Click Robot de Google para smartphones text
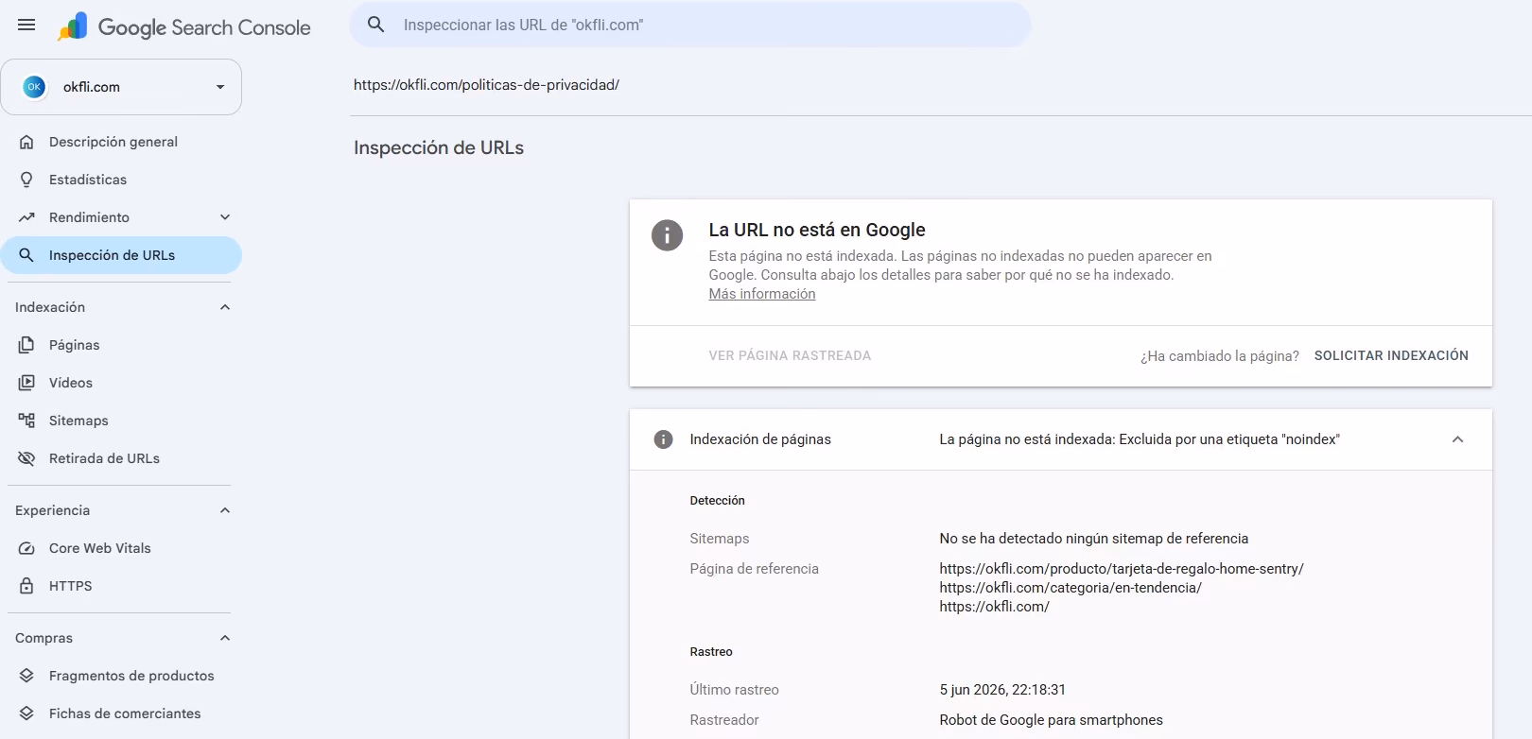This screenshot has height=739, width=1532. coord(1051,720)
